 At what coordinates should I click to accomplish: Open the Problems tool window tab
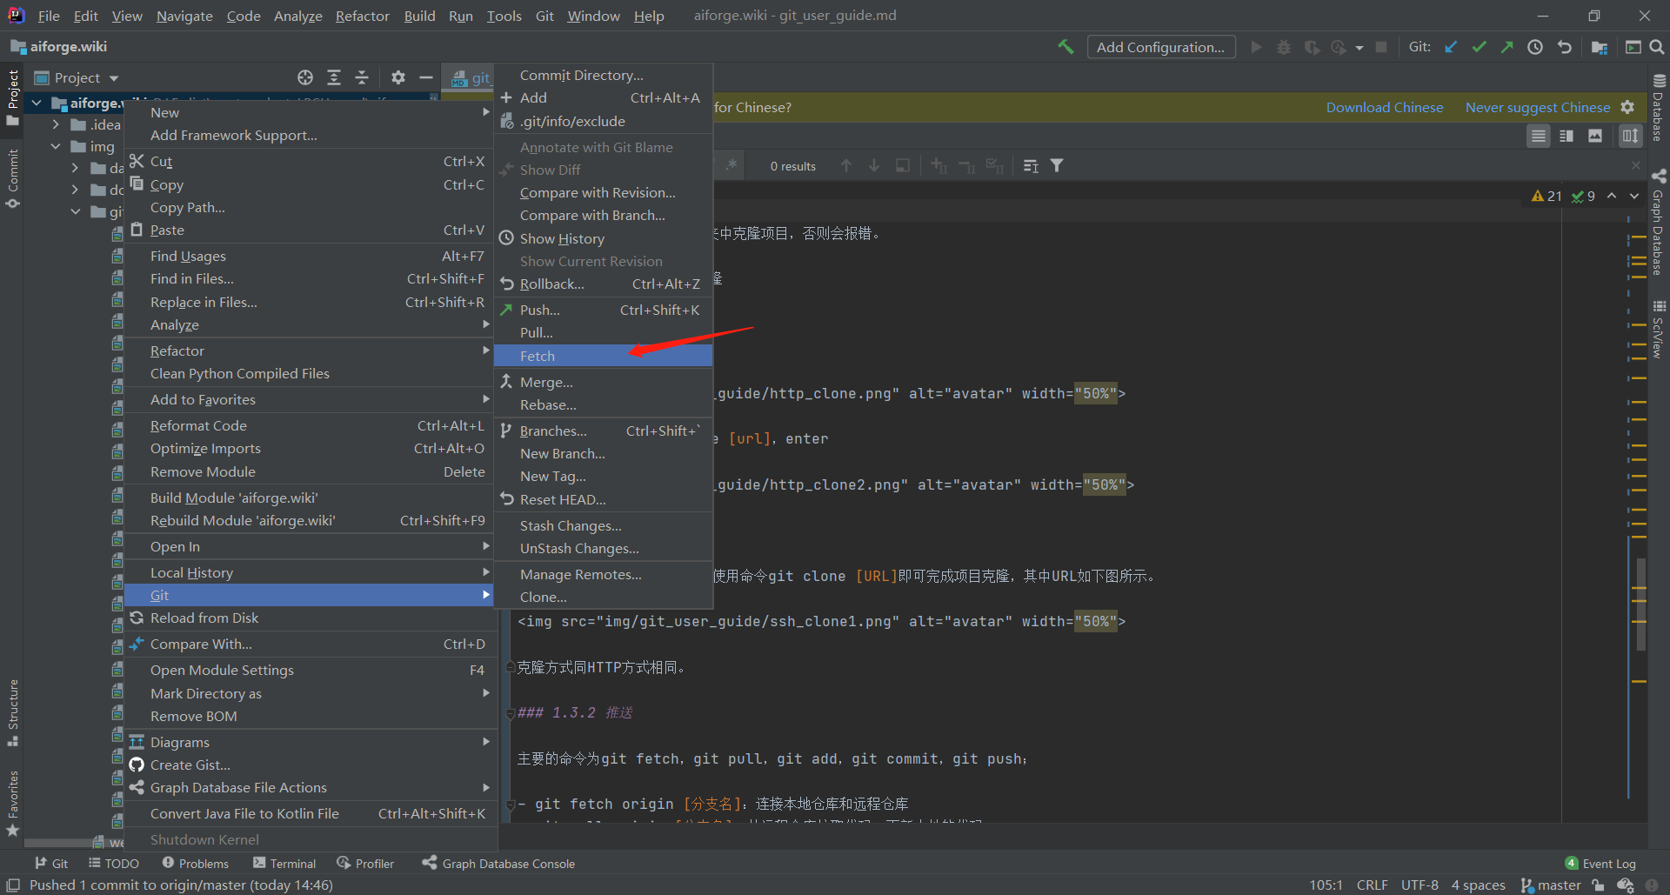coord(196,864)
